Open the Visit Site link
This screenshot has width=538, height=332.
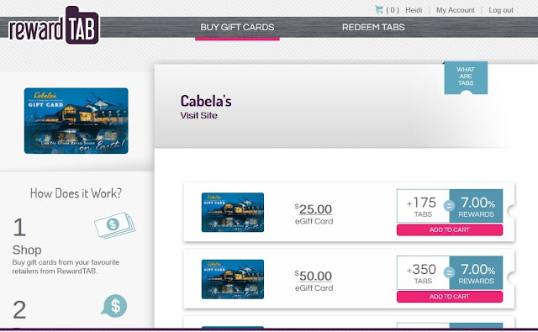click(x=198, y=116)
